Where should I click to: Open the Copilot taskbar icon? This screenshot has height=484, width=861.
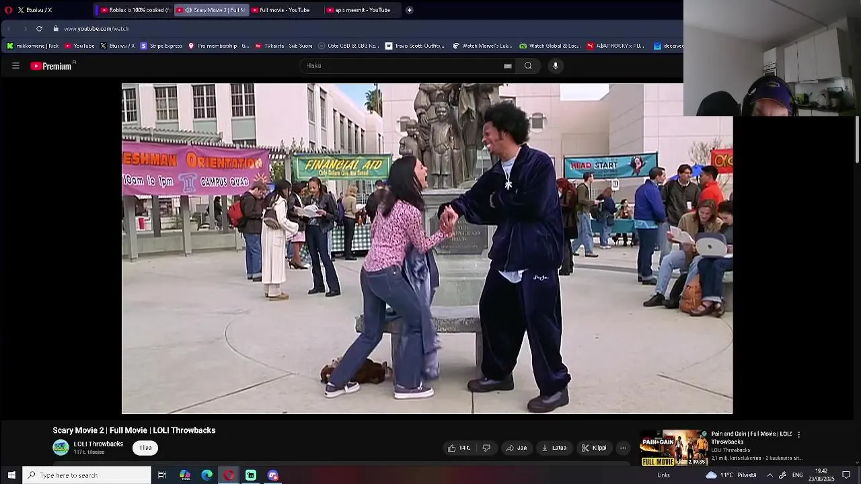click(185, 475)
